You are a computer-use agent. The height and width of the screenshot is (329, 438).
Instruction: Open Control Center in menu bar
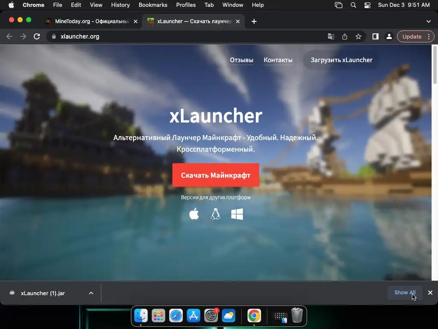click(367, 5)
